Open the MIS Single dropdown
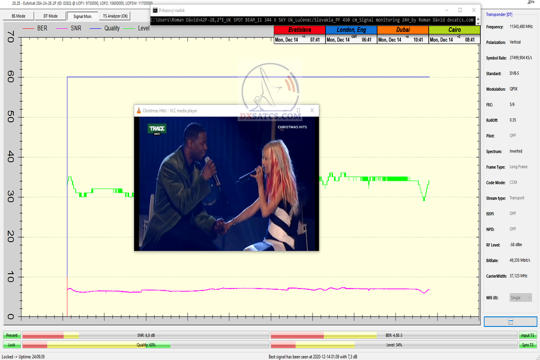 point(520,298)
